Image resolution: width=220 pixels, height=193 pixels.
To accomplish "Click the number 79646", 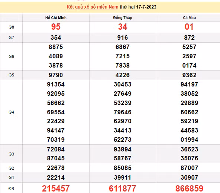I will [x=123, y=112].
